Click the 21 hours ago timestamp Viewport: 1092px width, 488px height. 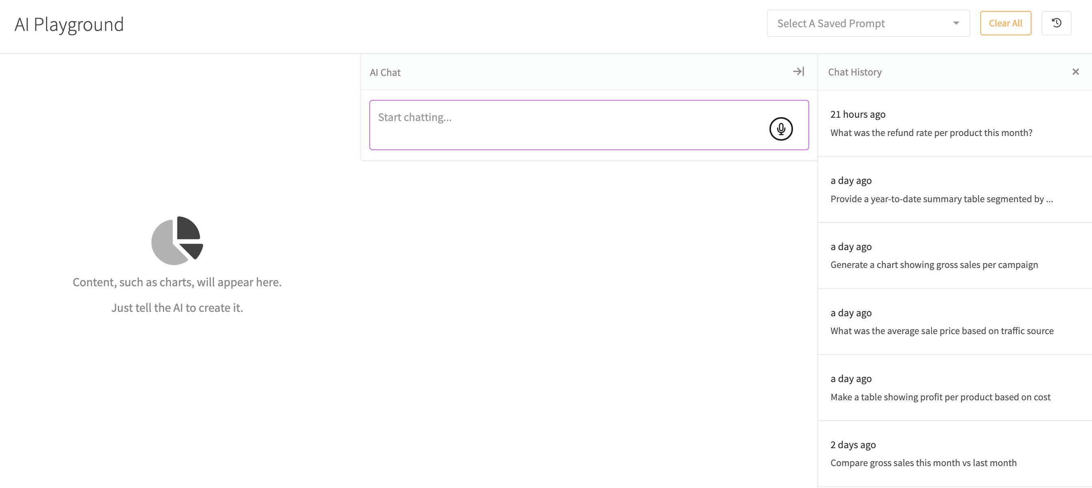(858, 114)
